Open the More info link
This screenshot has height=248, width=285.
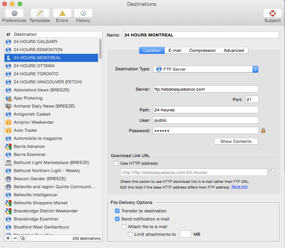click(x=239, y=187)
